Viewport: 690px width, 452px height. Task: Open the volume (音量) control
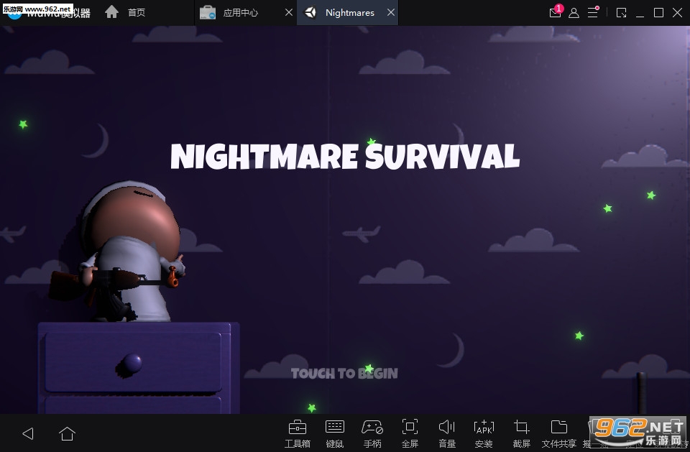tap(447, 433)
